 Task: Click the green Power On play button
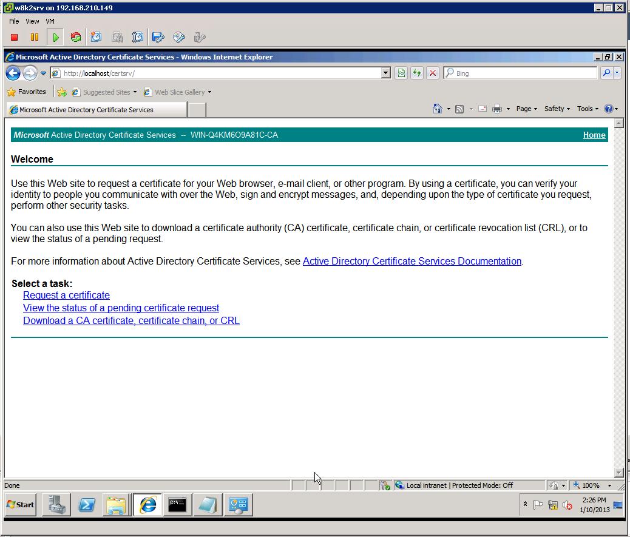pos(55,38)
